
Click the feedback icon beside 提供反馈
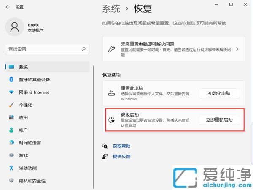(105, 156)
